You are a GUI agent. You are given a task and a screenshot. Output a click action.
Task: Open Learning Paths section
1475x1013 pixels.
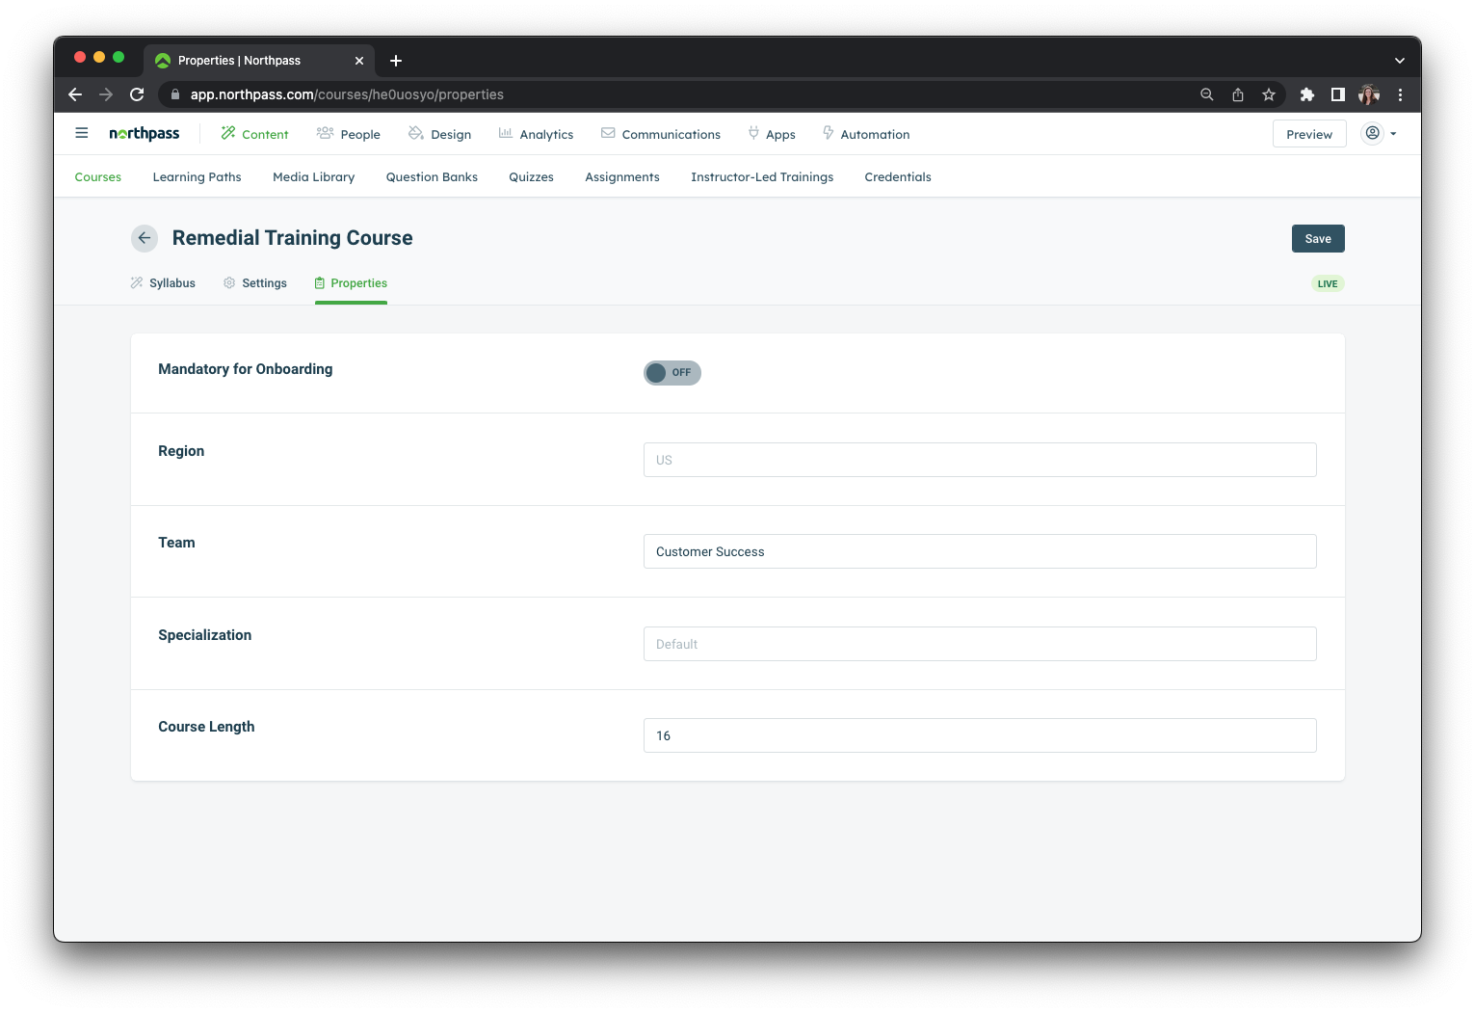click(197, 177)
